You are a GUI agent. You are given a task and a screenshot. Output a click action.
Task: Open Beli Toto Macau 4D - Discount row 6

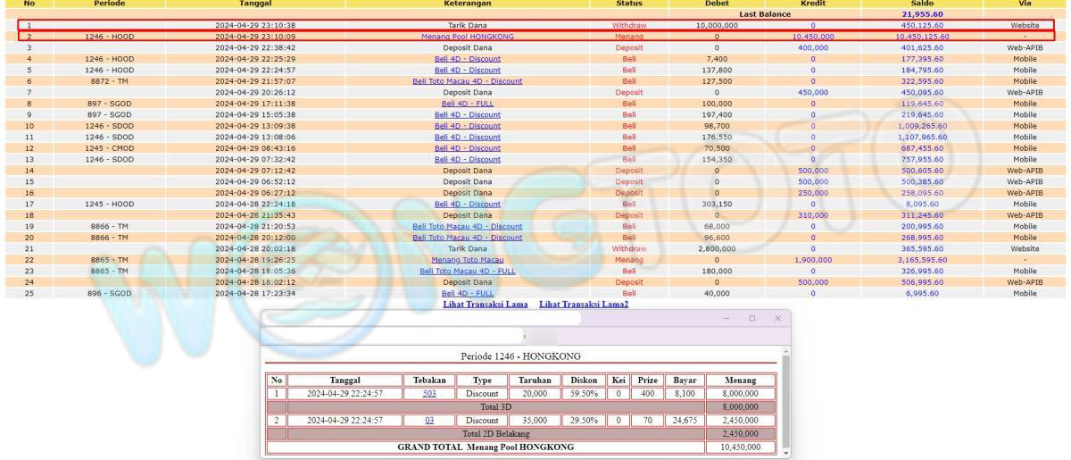click(x=467, y=81)
